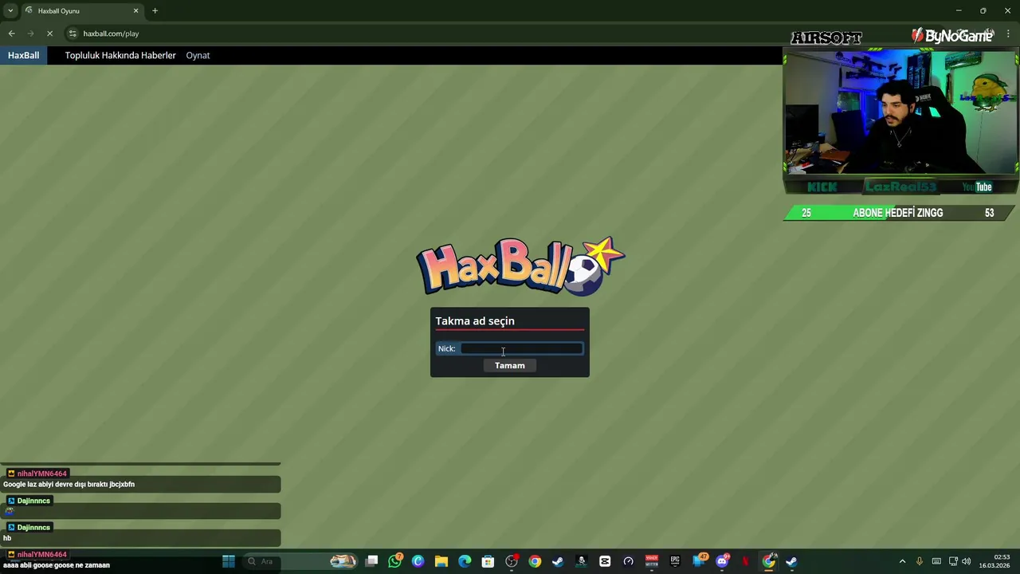Open the clock showing 02:53
The width and height of the screenshot is (1020, 574).
point(994,561)
